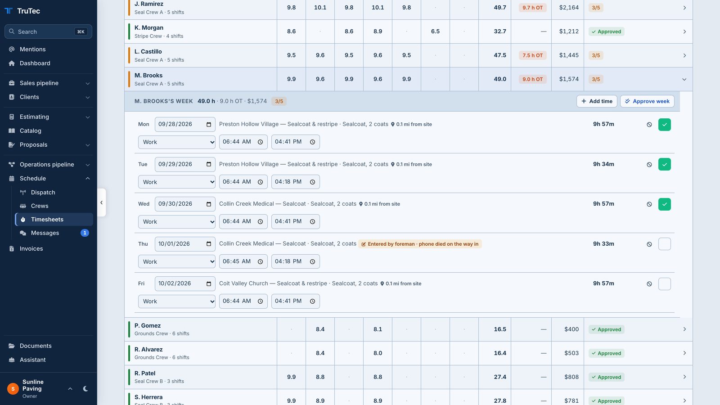Open the Assistant link
This screenshot has width=720, height=405.
click(x=49, y=360)
